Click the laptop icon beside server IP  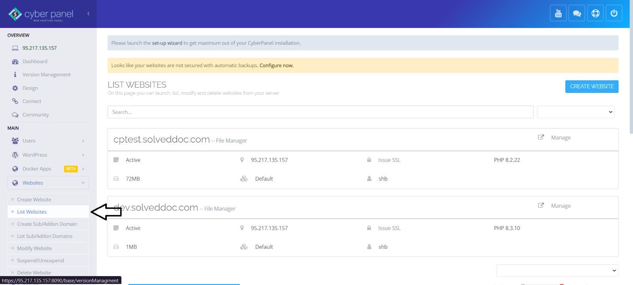(15, 48)
